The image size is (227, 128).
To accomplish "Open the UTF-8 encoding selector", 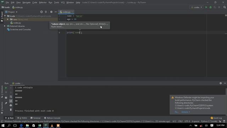I will click(187, 121).
